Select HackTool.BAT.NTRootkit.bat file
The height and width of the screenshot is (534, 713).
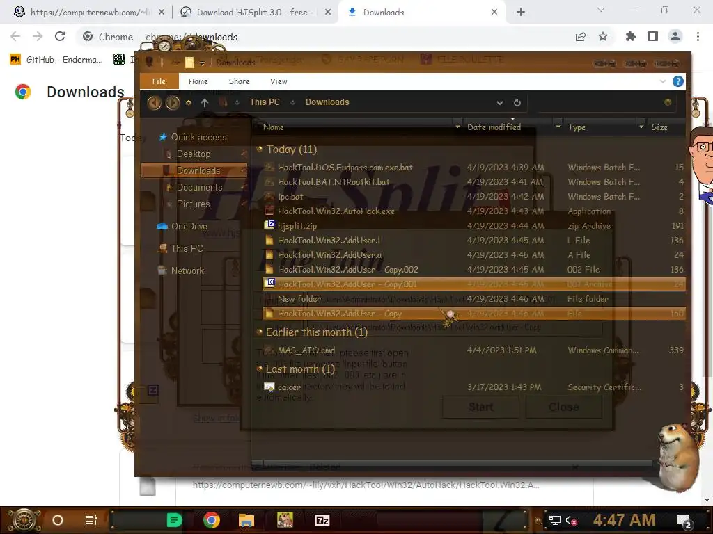tap(334, 181)
